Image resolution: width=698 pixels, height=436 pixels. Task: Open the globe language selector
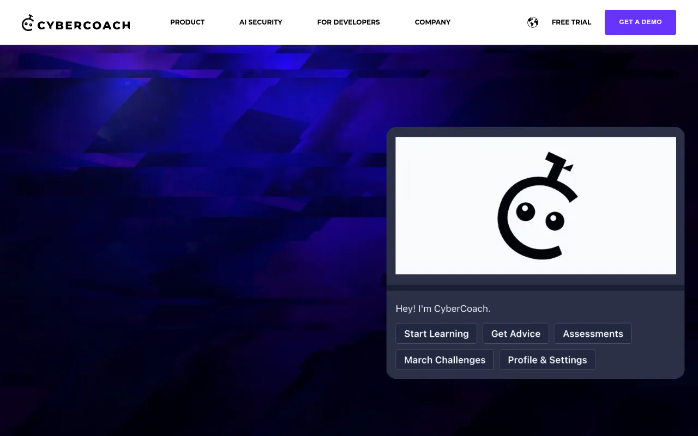coord(533,22)
